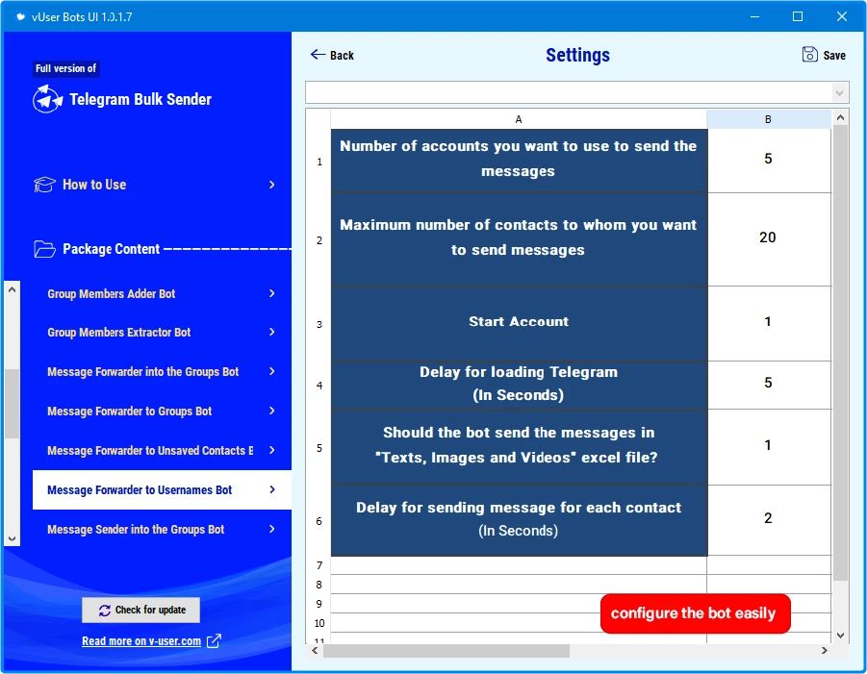Screen dimensions: 867x674
Task: Click 'Should the bot send the messages' cell
Action: click(519, 447)
